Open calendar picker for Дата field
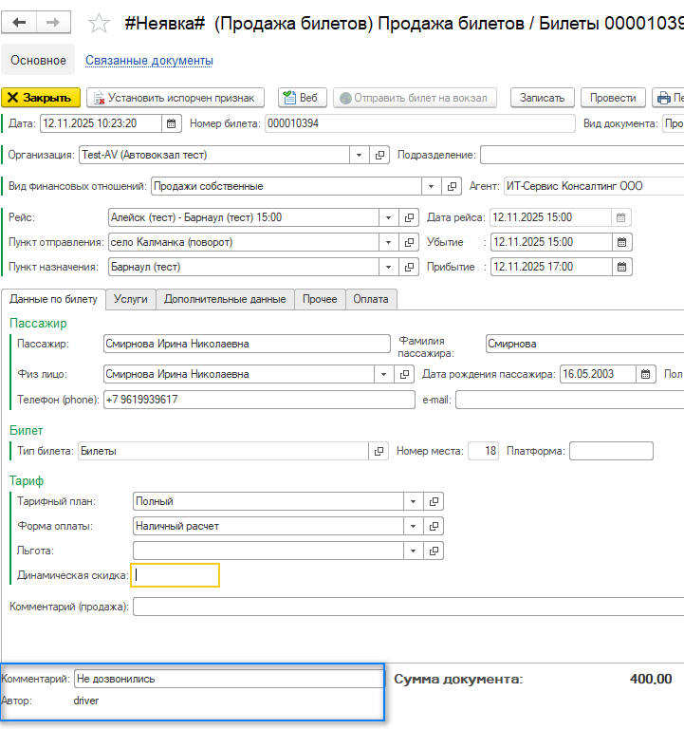The image size is (684, 729). point(172,122)
